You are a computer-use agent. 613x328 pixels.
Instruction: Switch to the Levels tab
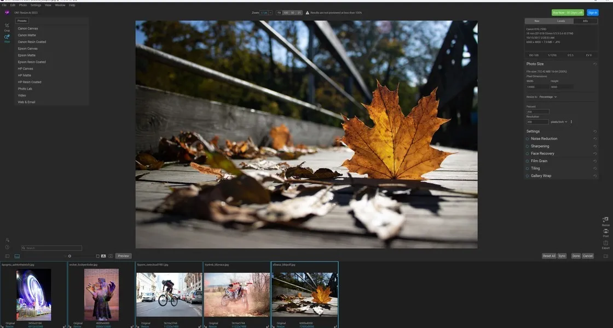[x=561, y=21]
